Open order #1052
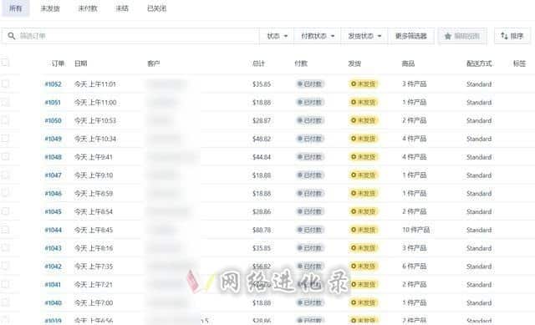The image size is (535, 325). coord(53,84)
